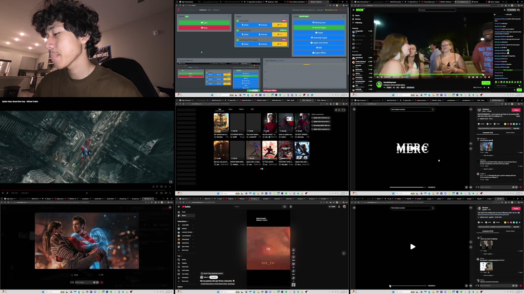Open the OBS dropdown in the dashboard
The height and width of the screenshot is (294, 524).
[x=209, y=10]
